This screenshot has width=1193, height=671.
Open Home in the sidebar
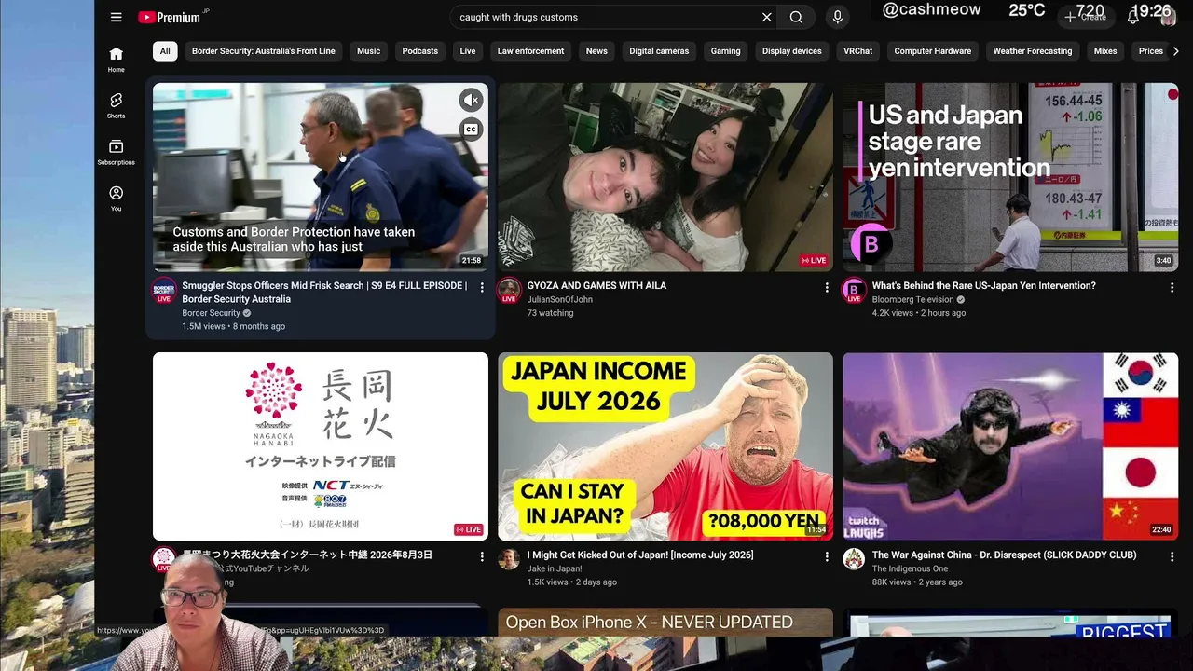(x=116, y=59)
